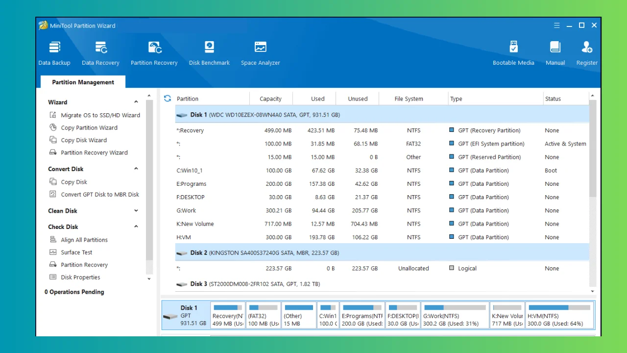The image size is (627, 353).
Task: Open Migrate OS to SSD/HD Wizard
Action: pyautogui.click(x=100, y=115)
